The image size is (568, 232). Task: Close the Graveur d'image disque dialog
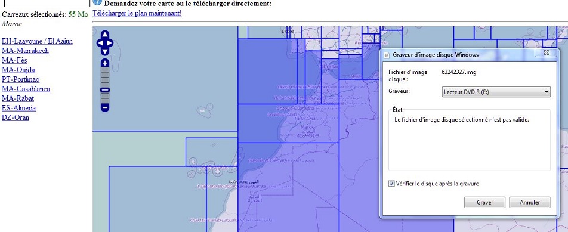547,53
